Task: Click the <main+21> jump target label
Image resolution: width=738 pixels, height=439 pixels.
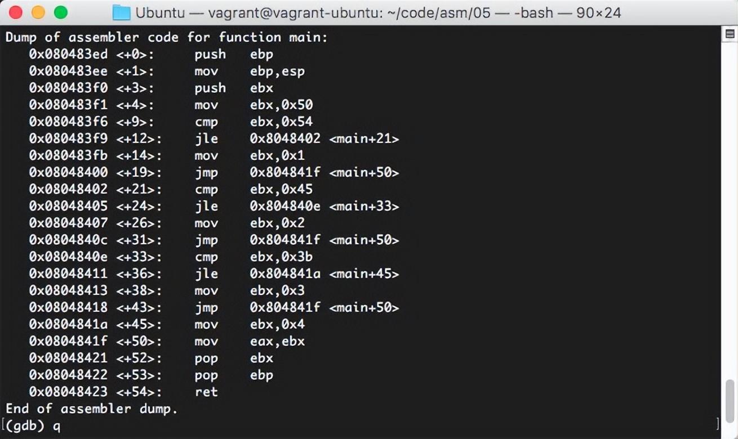Action: point(364,139)
